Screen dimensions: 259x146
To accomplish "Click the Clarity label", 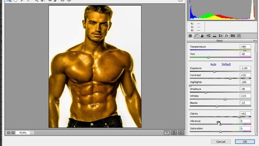I will pos(194,114).
